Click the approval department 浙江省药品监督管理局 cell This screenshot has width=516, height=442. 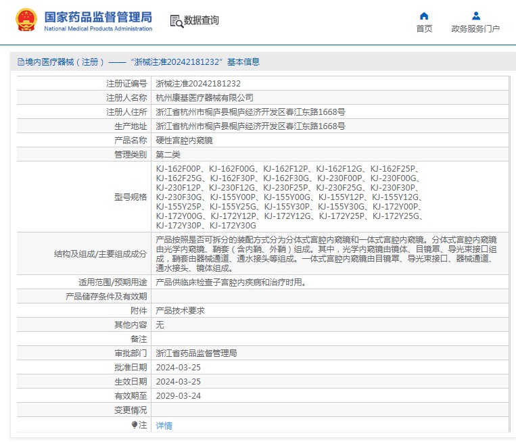point(196,353)
